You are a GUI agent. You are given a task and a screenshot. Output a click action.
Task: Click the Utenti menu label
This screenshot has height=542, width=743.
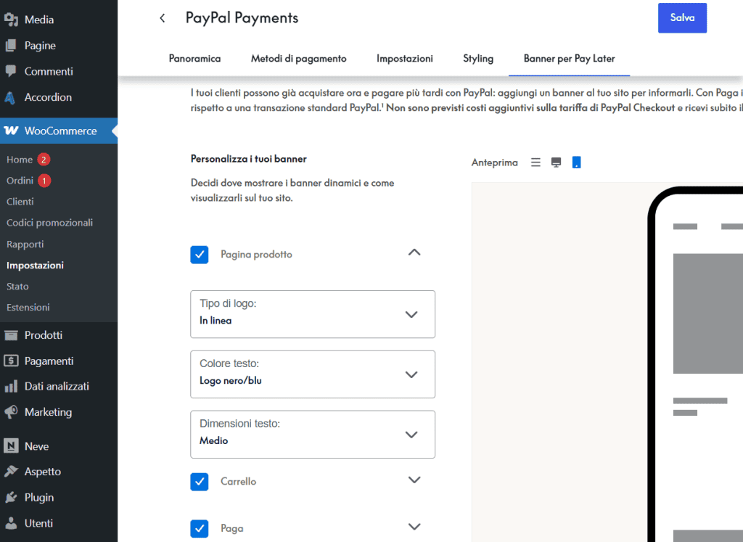[x=39, y=523]
